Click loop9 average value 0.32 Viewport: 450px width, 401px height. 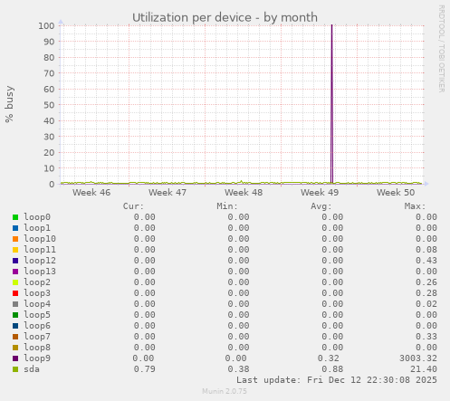(x=329, y=358)
